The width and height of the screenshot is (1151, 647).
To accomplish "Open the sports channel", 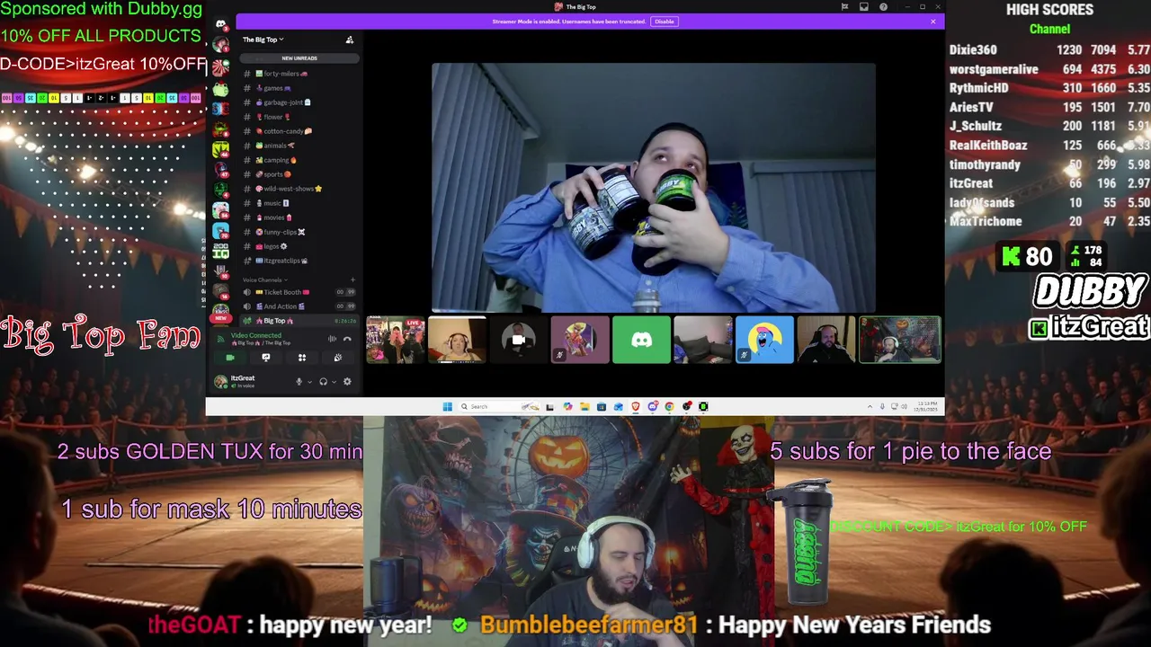I will (x=300, y=174).
